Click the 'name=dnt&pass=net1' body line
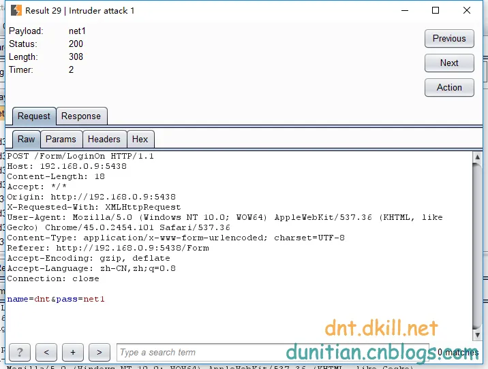 (56, 300)
